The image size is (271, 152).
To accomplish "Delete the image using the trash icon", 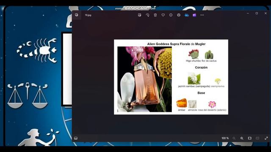I will coord(155,15).
